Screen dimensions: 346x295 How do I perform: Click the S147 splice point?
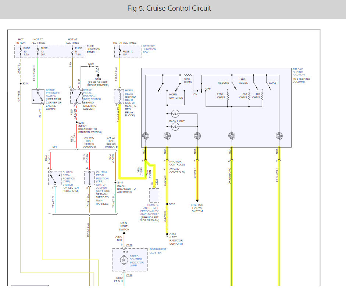(115, 182)
